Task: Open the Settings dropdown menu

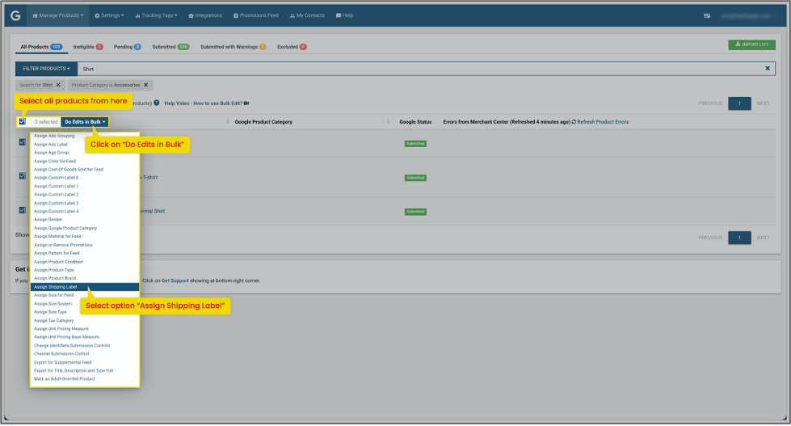Action: [109, 15]
